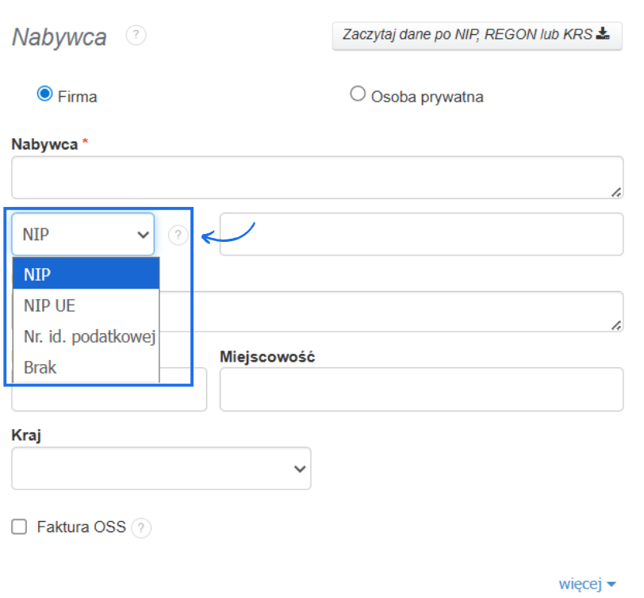Click the help icon next to Faktura OSS
Screen dimensions: 644x598
141,527
